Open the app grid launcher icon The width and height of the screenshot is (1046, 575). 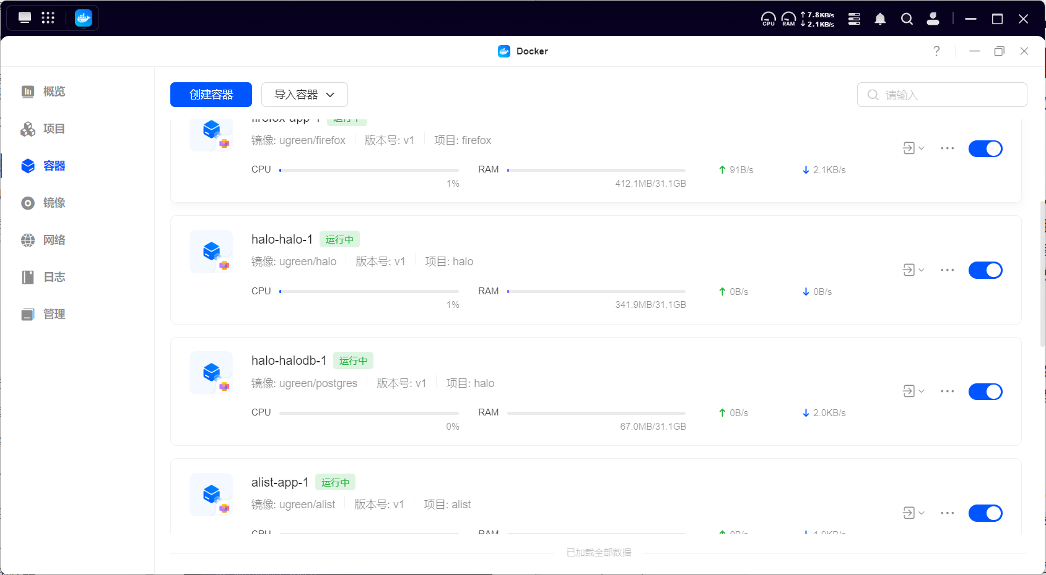pos(48,18)
